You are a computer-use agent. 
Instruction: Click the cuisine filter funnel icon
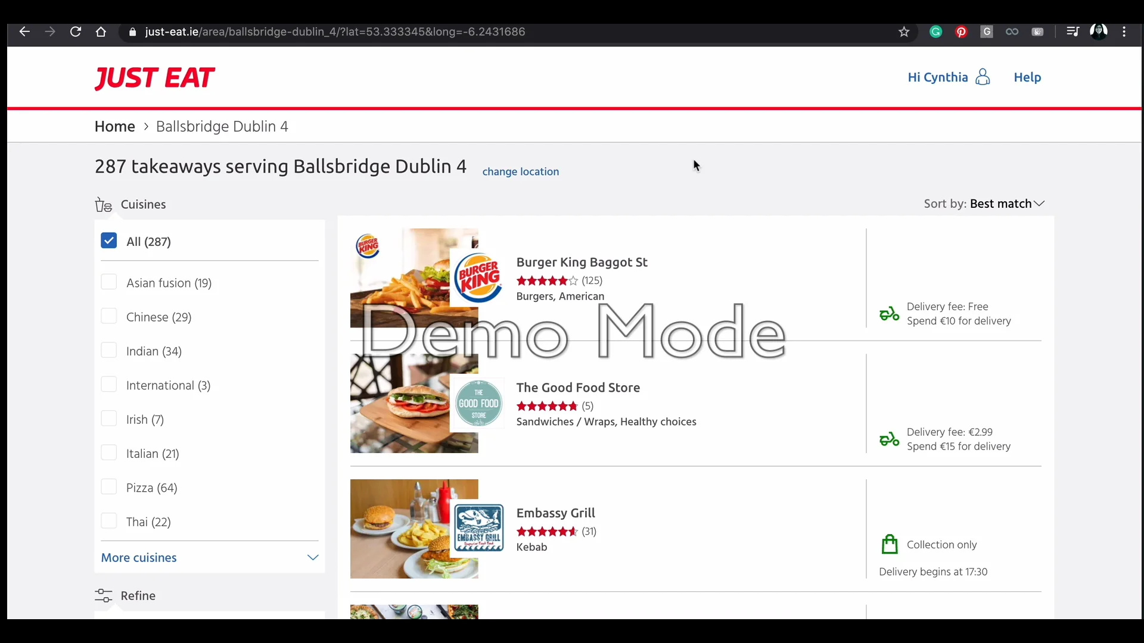[103, 204]
